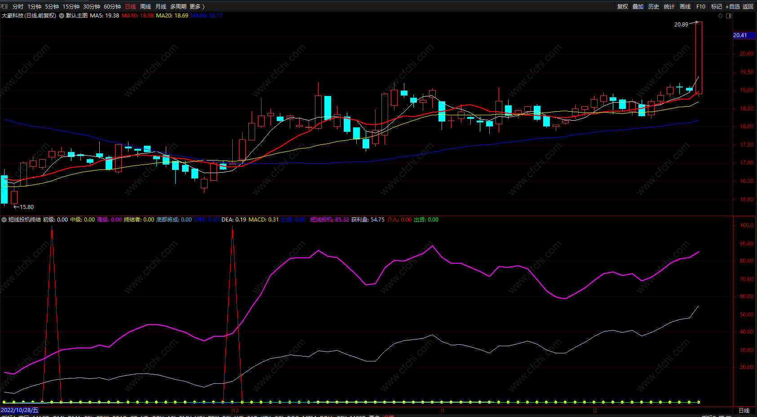
Task: Click the 15.80 low price label
Action: pos(27,207)
